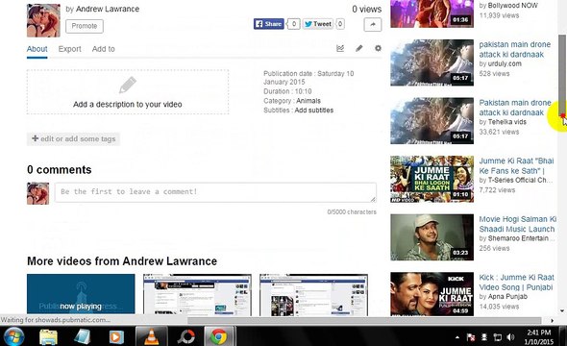Viewport: 567px width, 346px height.
Task: Switch to the Add to tab
Action: point(104,49)
